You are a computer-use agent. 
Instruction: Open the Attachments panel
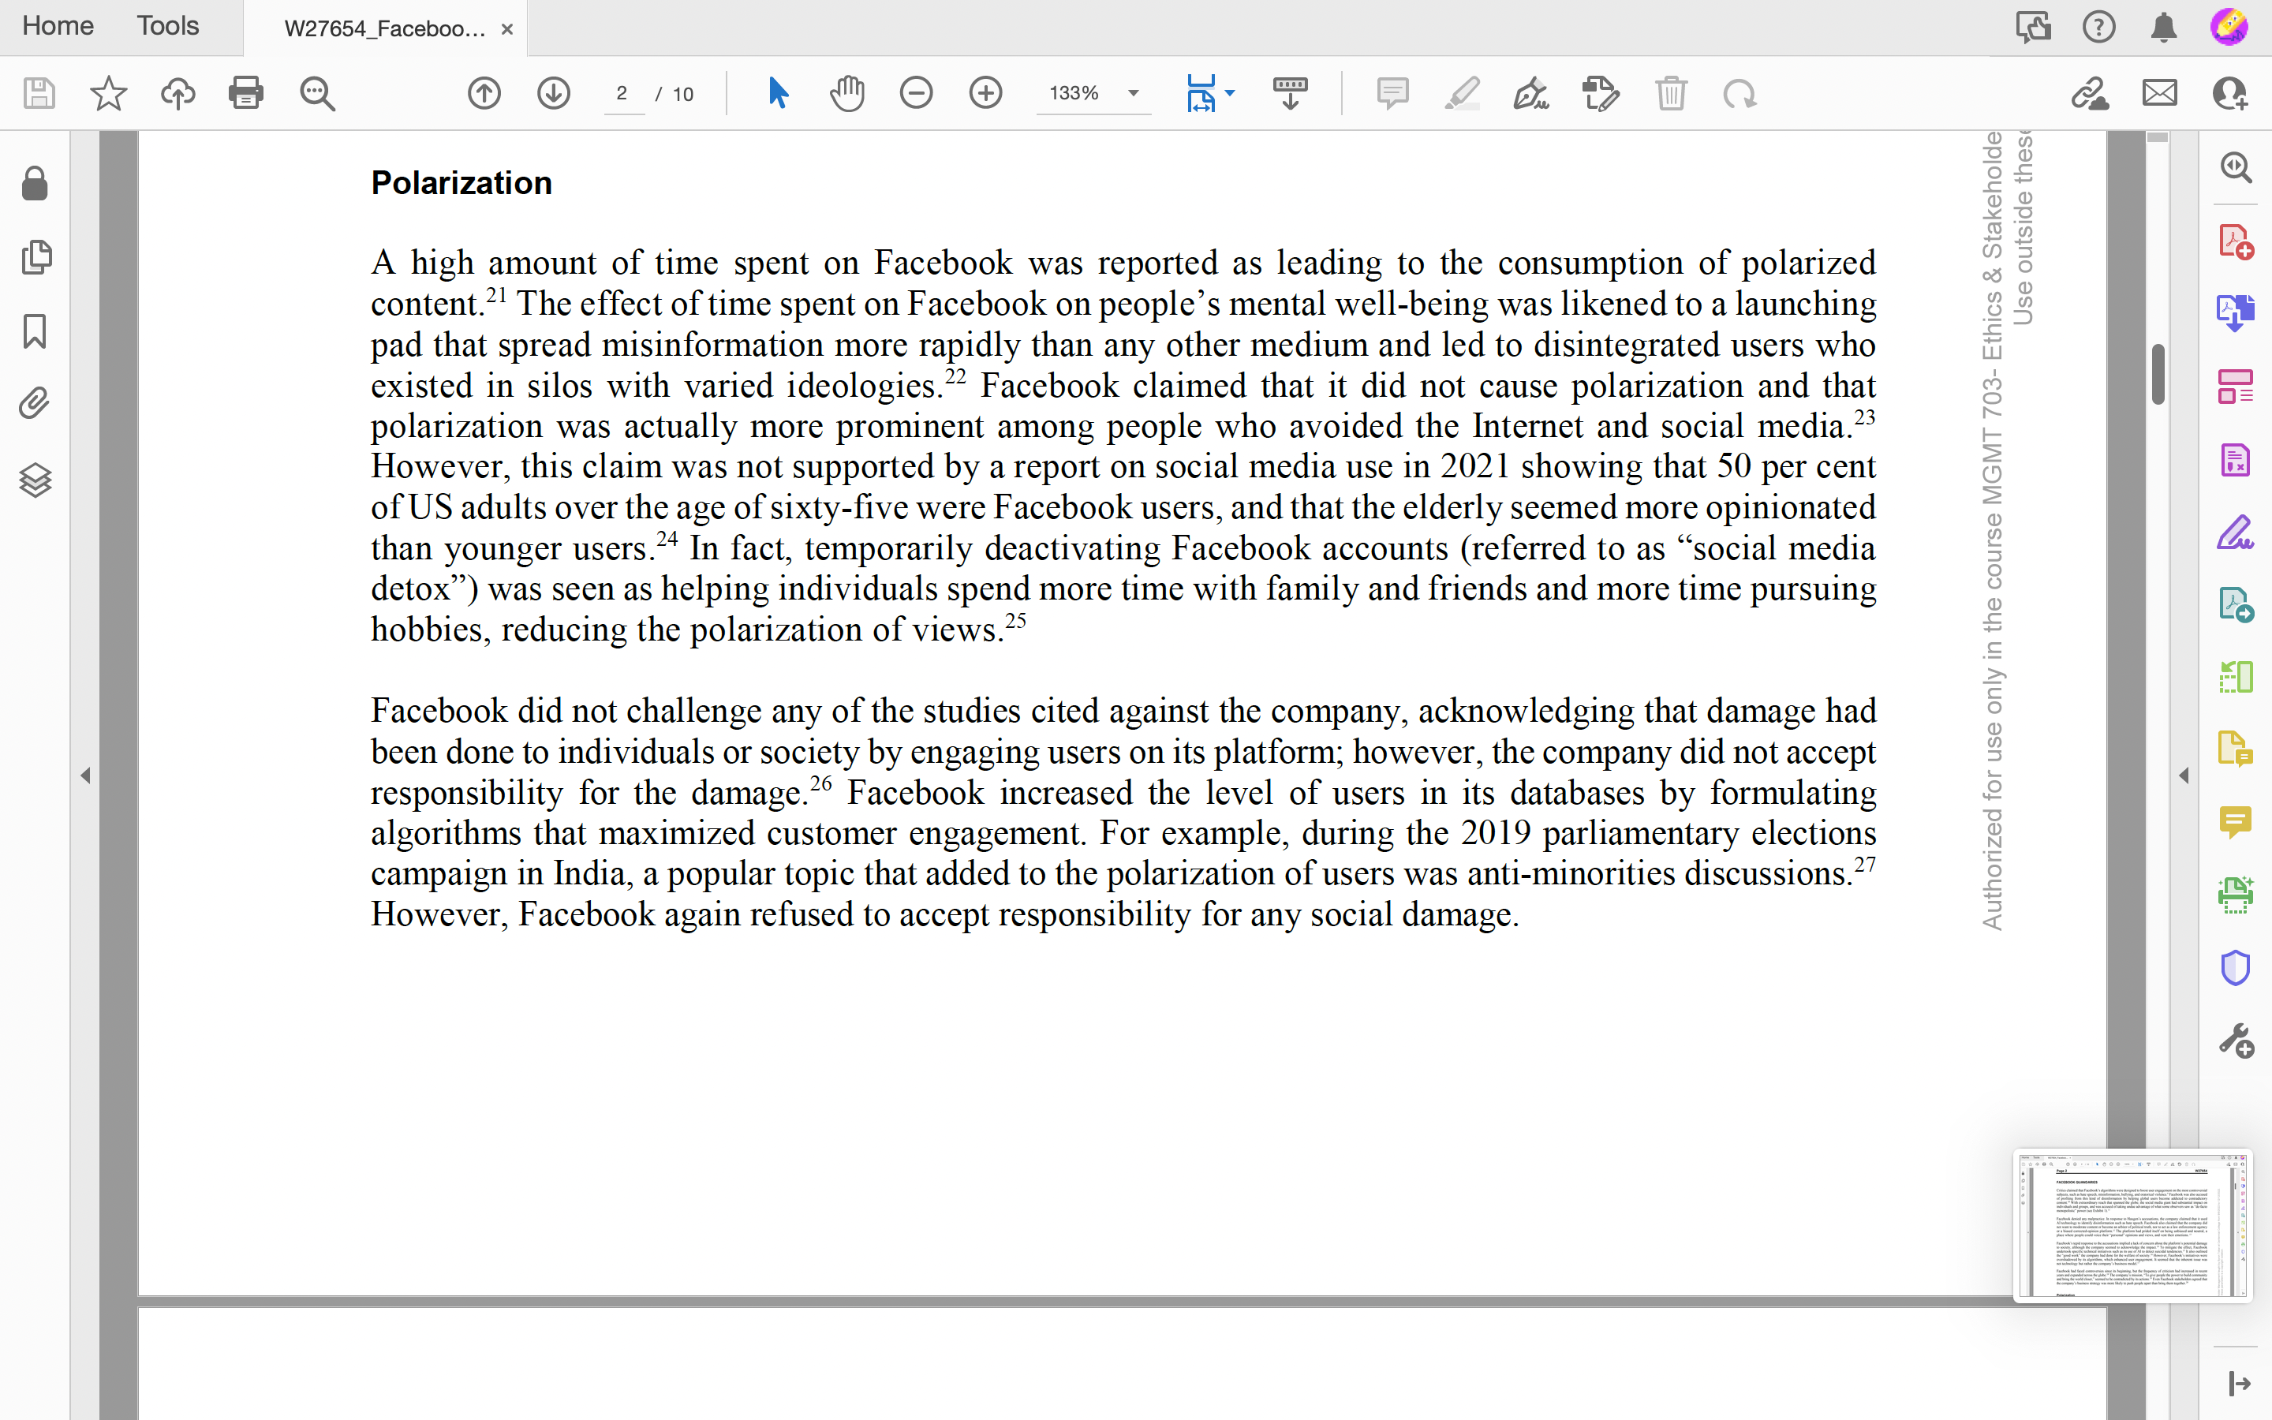35,402
